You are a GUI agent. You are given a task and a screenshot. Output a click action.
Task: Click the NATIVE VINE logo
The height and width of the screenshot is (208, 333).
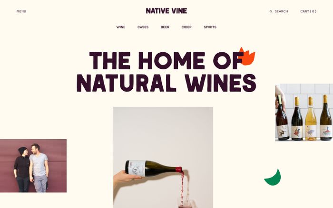click(x=166, y=11)
